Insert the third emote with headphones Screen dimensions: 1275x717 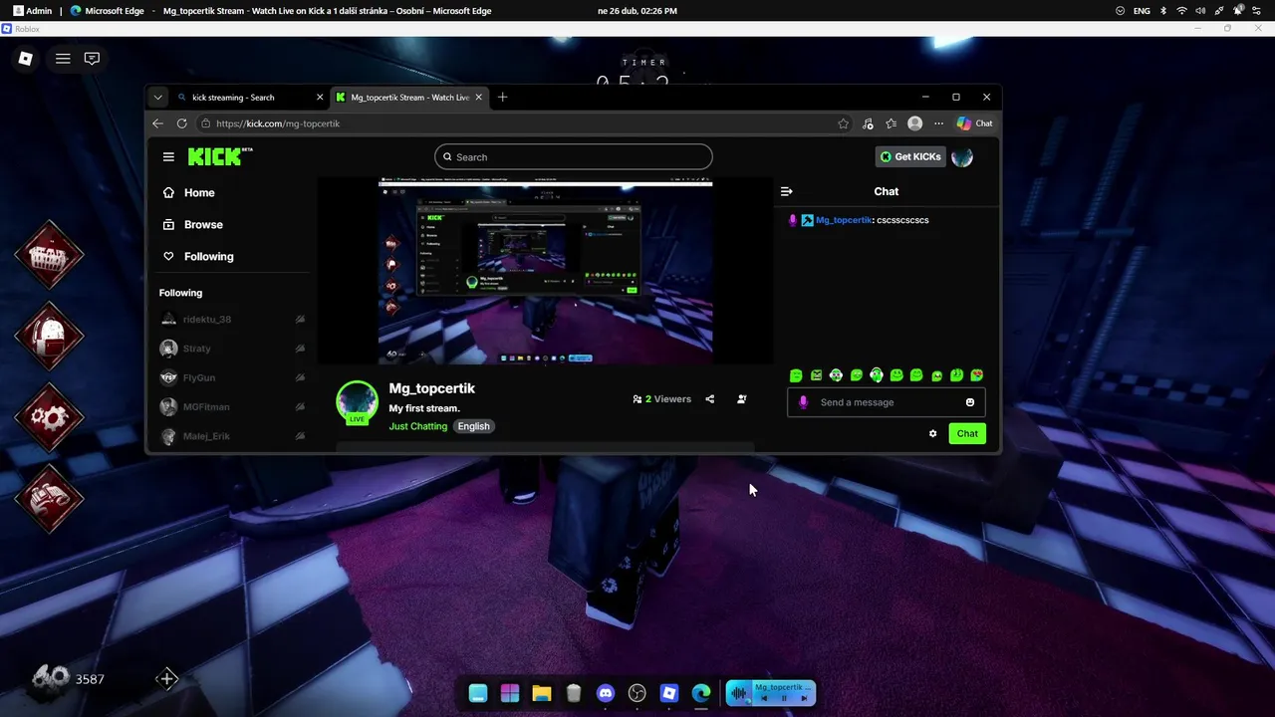point(836,375)
